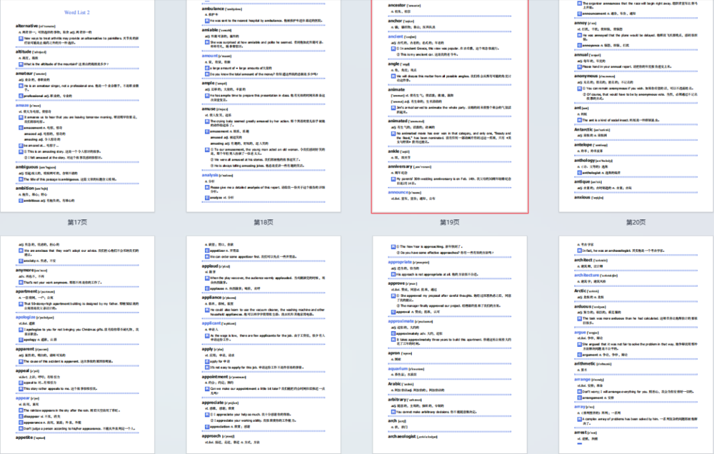Click the blue "ancient" word heading
This screenshot has width=714, height=454.
pos(396,37)
